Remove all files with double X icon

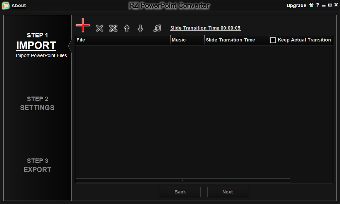click(113, 28)
